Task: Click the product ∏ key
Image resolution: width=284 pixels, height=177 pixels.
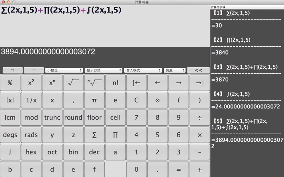Action: 115,135
